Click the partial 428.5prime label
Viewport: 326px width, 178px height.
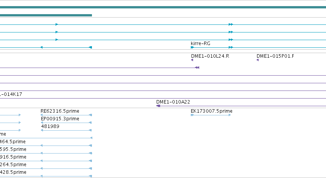13,172
